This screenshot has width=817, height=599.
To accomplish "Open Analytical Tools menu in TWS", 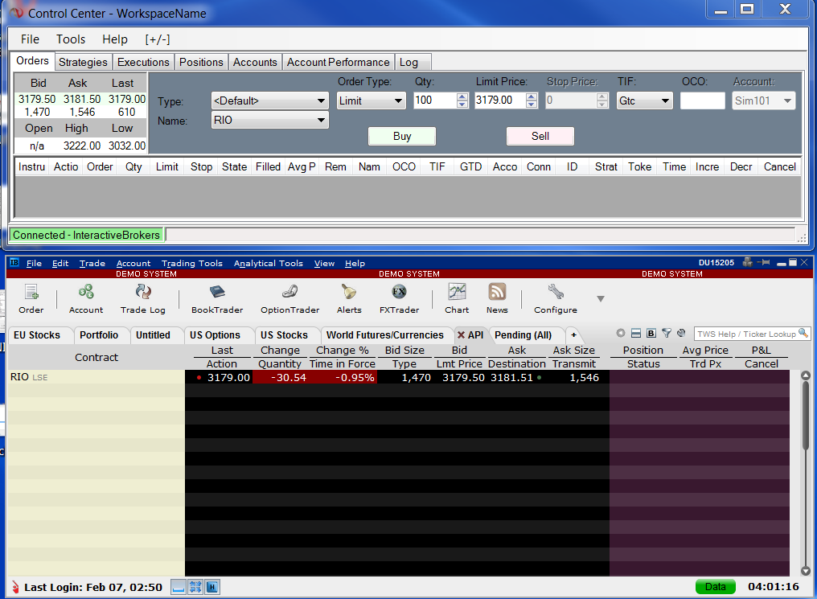I will point(269,263).
